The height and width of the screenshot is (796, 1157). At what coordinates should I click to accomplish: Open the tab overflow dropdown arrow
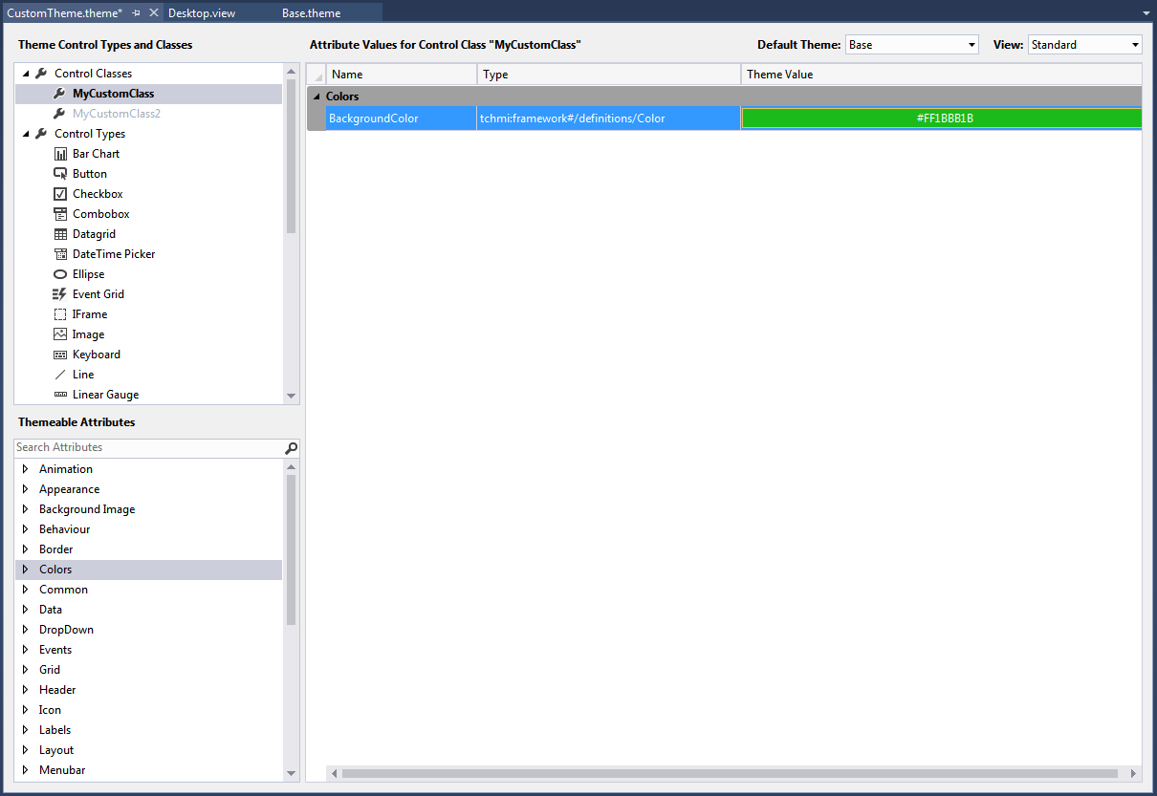[x=1146, y=13]
